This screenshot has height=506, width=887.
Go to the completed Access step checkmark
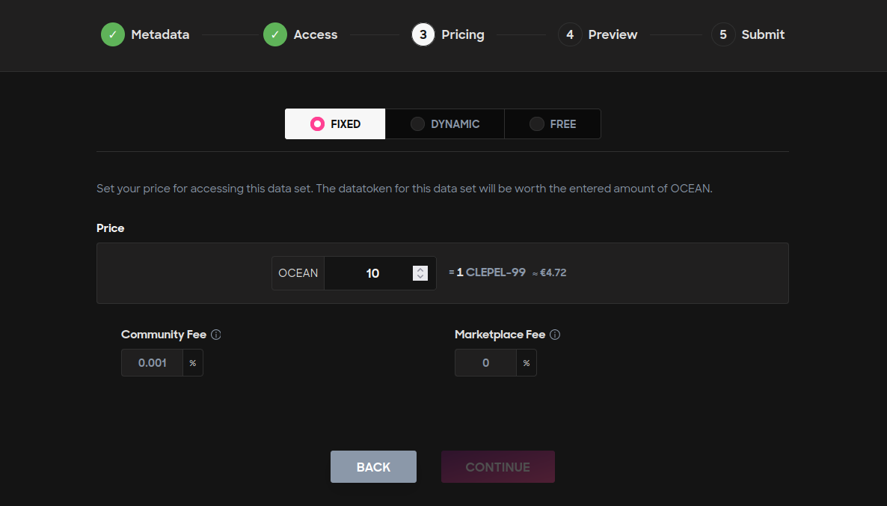point(275,34)
